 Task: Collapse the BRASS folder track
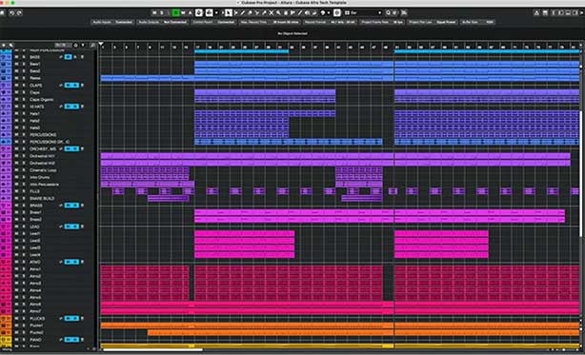4,206
